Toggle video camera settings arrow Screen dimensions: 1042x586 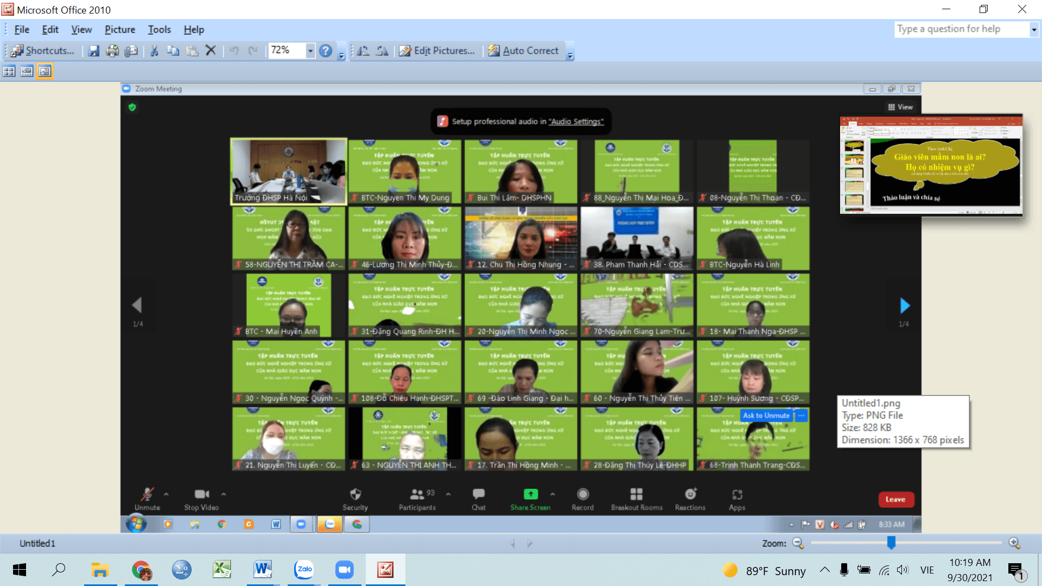pyautogui.click(x=223, y=494)
